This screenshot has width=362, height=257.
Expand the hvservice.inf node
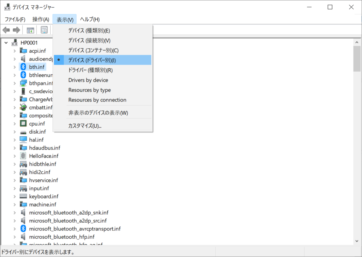point(14,180)
